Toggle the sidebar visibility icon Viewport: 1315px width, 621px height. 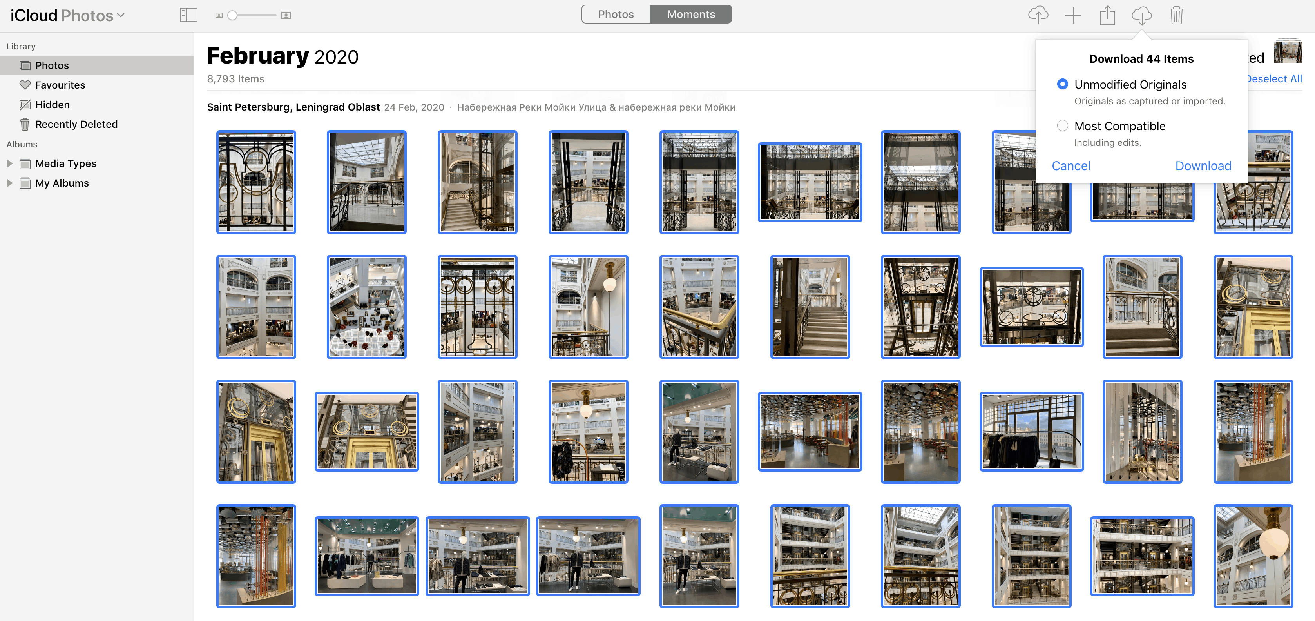pyautogui.click(x=188, y=15)
